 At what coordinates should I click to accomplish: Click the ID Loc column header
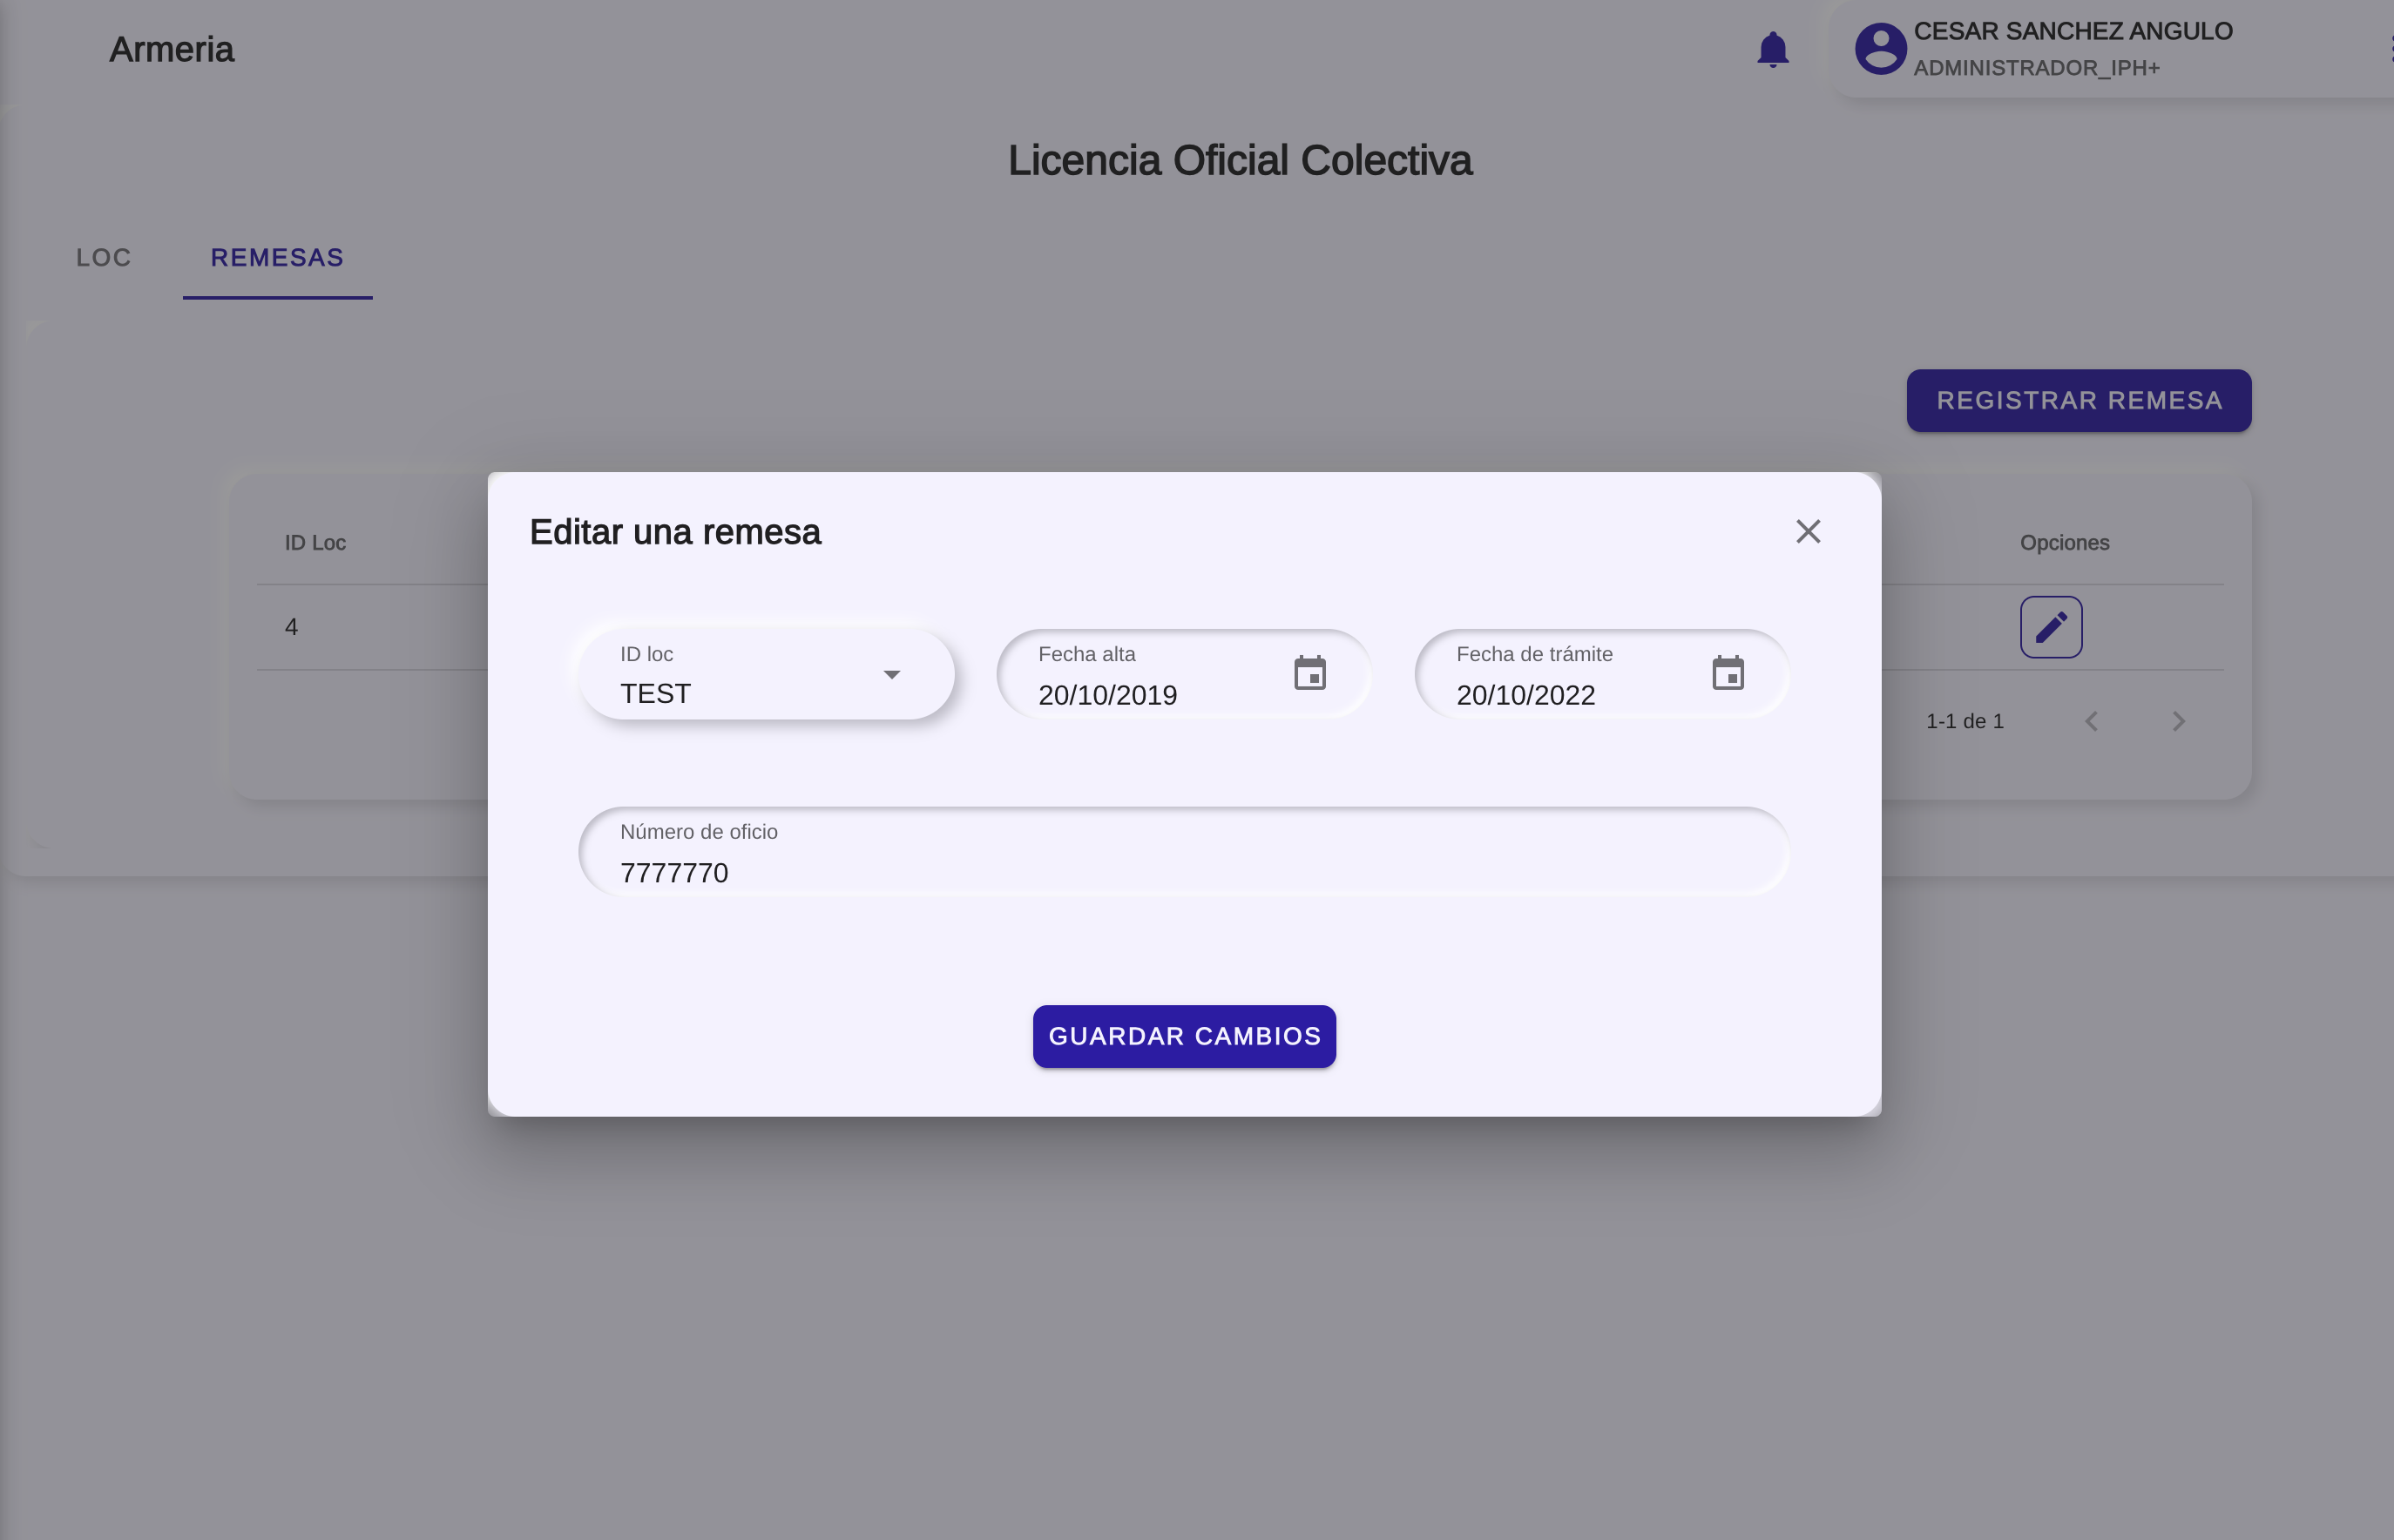[315, 543]
